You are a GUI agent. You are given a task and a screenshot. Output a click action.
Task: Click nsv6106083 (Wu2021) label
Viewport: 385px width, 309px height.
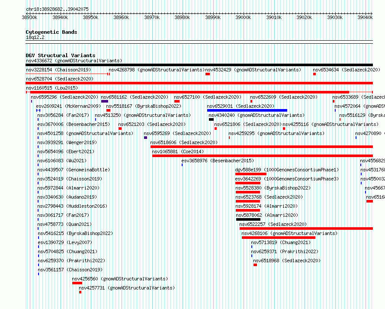click(x=62, y=161)
